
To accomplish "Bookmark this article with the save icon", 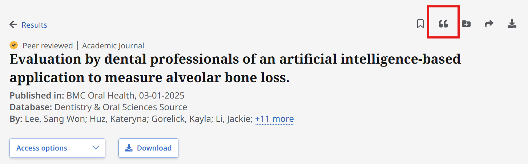I will (x=420, y=24).
